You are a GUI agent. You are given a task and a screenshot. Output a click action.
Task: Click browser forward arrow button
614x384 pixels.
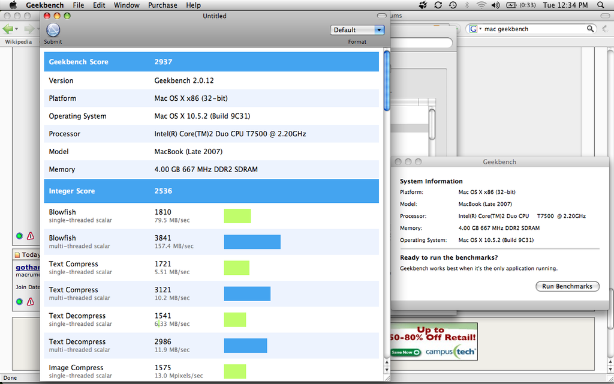pos(30,29)
